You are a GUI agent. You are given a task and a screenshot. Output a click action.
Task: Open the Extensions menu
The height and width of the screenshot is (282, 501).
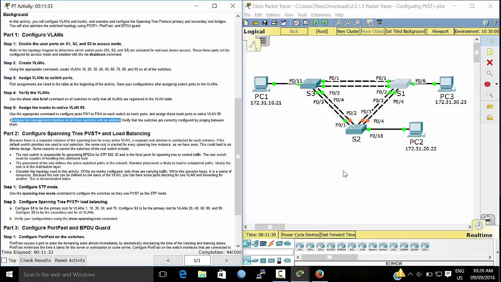coord(321,15)
